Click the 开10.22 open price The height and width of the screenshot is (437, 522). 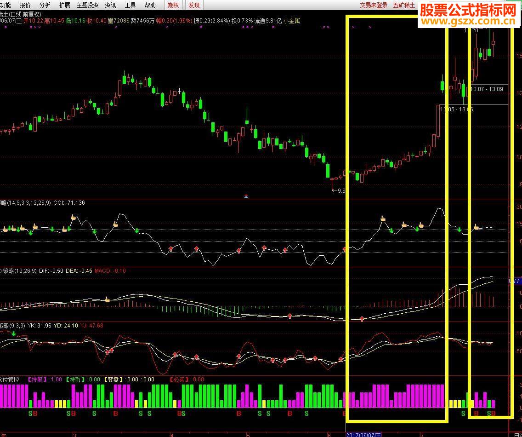[x=33, y=21]
